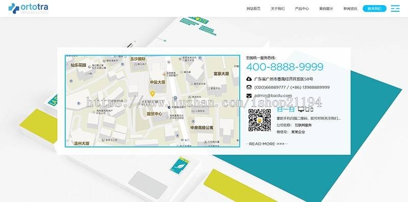This screenshot has width=408, height=202.
Task: Click the QR code image
Action: click(x=260, y=120)
